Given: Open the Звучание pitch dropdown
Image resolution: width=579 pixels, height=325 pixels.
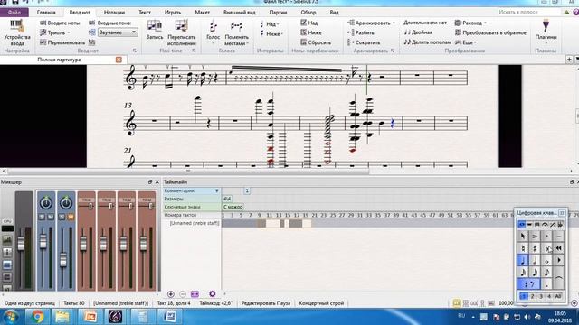Looking at the screenshot, I should pyautogui.click(x=118, y=32).
